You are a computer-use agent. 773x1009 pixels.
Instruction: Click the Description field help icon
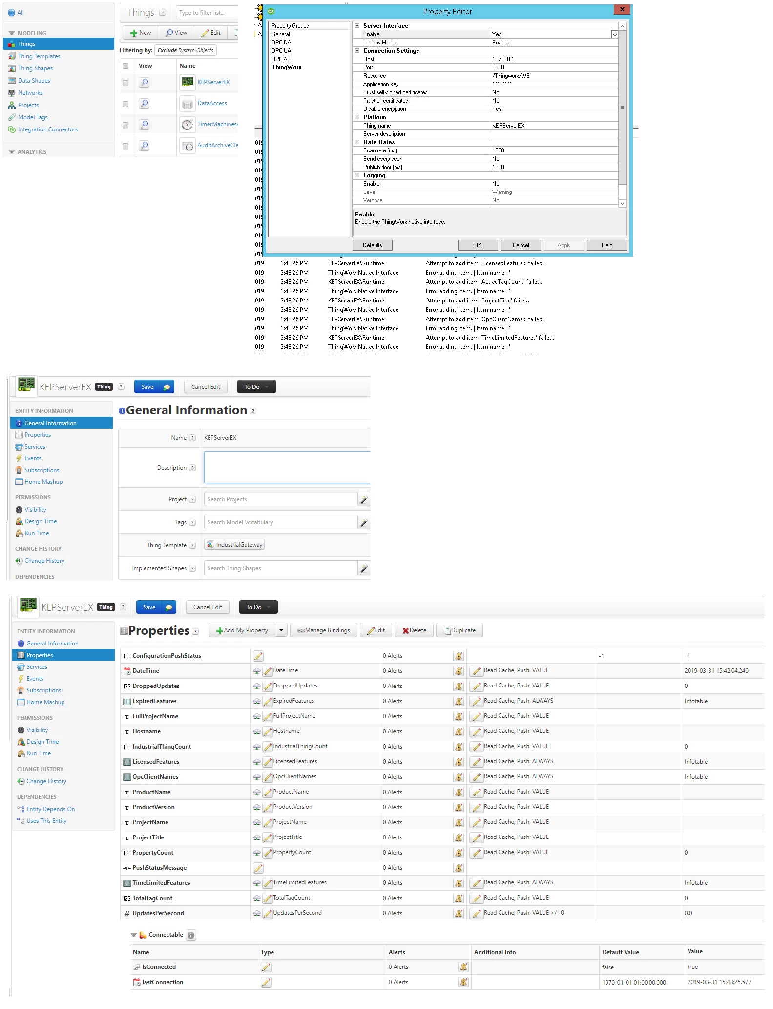192,468
